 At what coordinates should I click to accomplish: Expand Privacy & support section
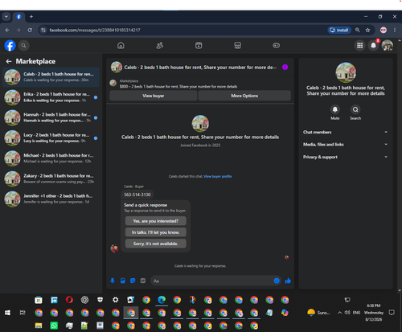tap(346, 157)
